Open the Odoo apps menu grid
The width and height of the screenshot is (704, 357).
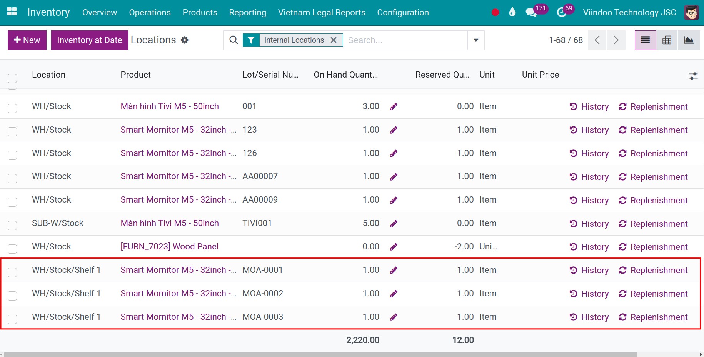coord(12,12)
